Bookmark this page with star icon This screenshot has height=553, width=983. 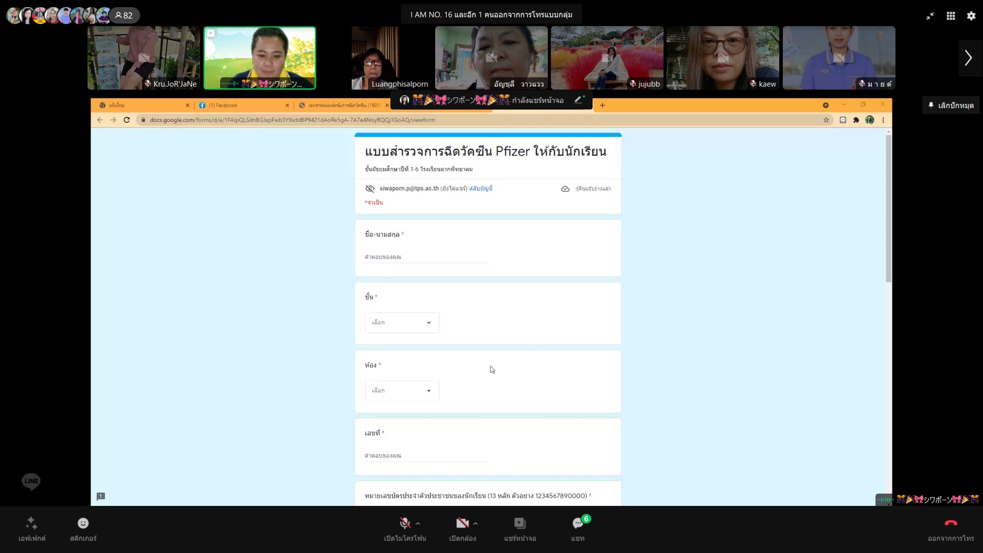(x=826, y=120)
